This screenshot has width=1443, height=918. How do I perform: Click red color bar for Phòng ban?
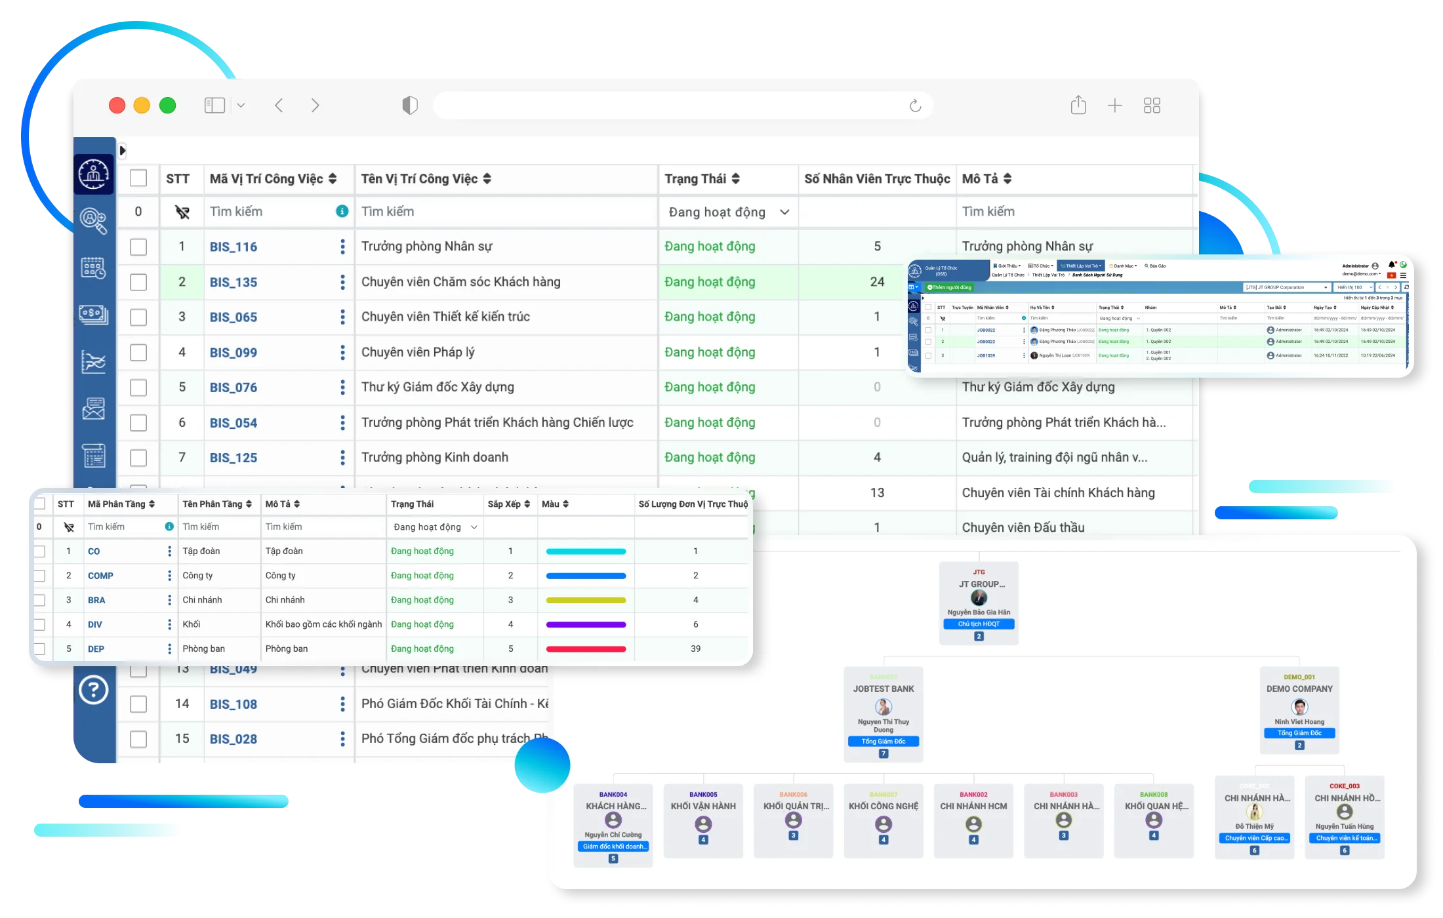(x=586, y=649)
